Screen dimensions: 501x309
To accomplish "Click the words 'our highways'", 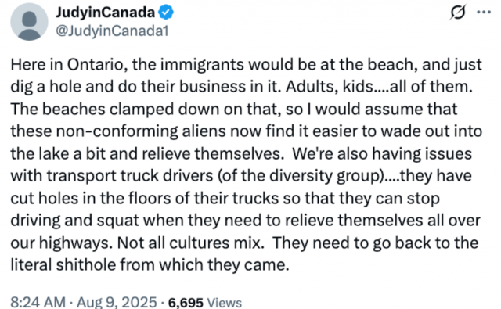I will [x=61, y=243].
